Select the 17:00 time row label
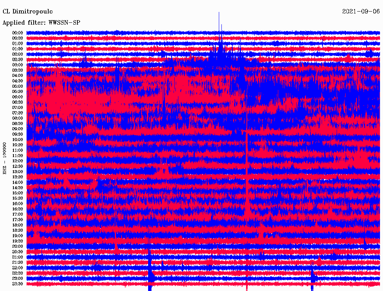Screen dimensions: 383x291 click(18, 214)
